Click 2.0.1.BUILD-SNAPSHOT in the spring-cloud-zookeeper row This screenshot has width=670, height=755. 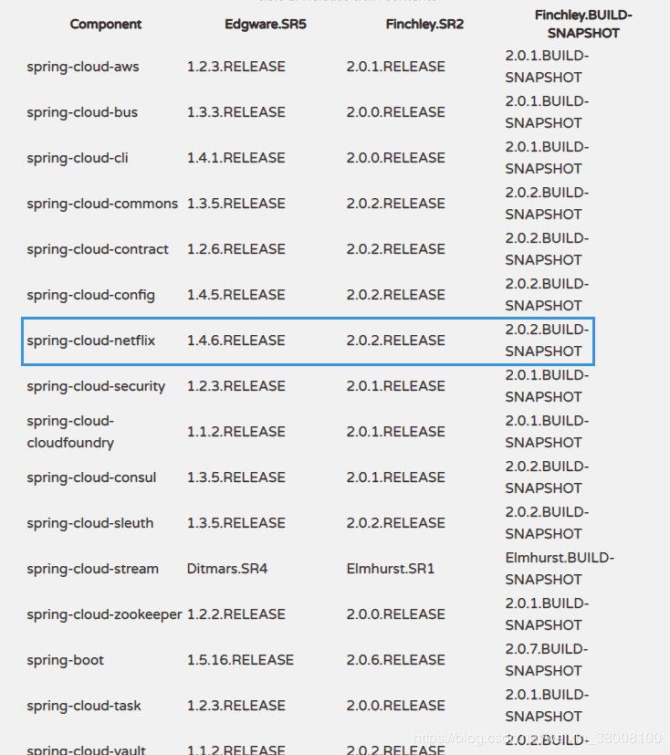[547, 614]
